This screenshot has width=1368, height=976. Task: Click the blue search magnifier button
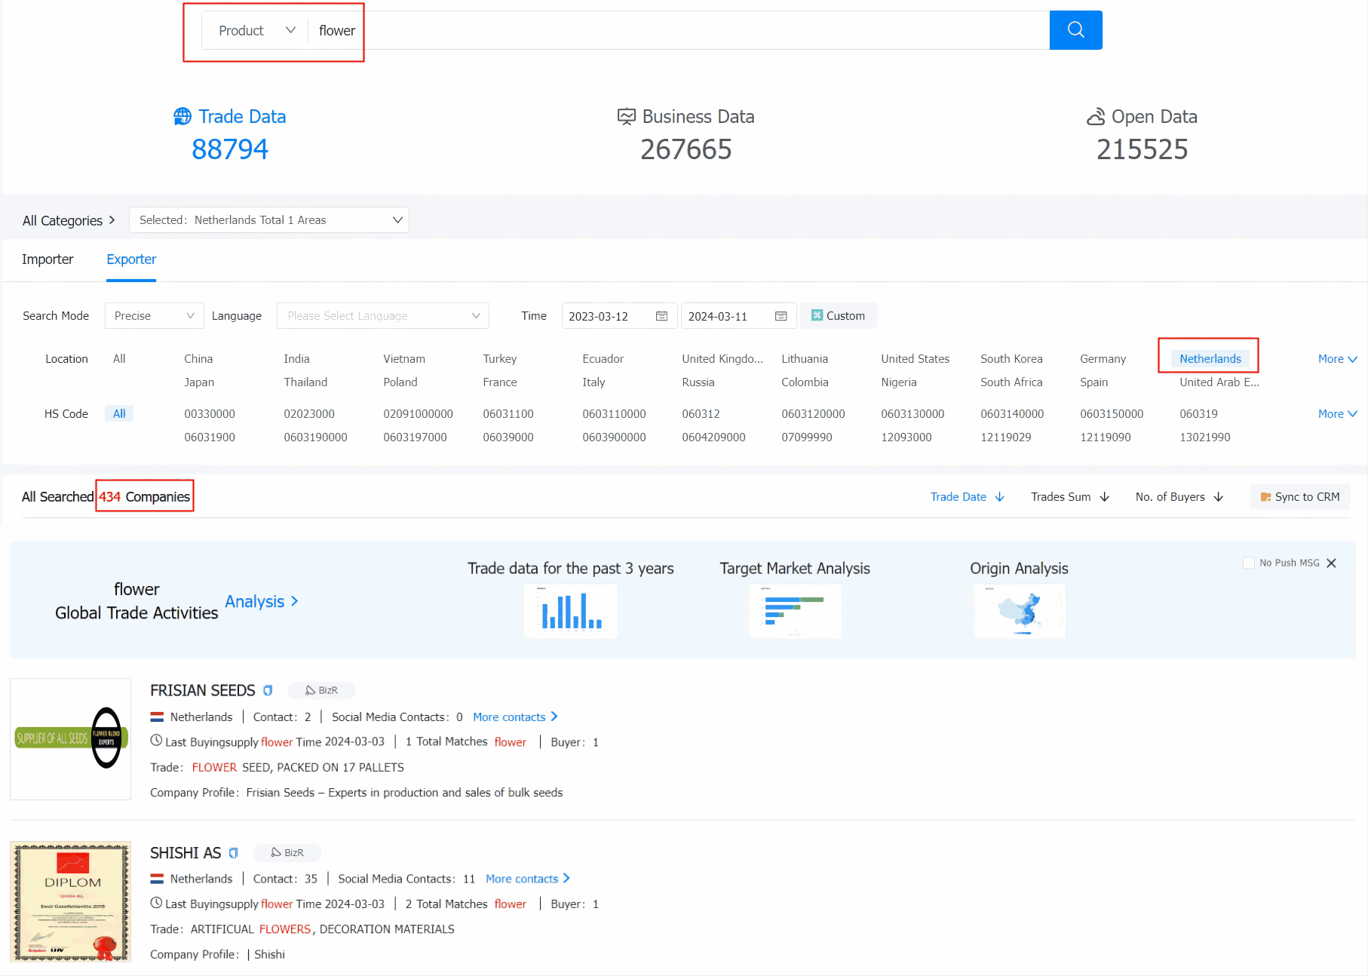1075,30
